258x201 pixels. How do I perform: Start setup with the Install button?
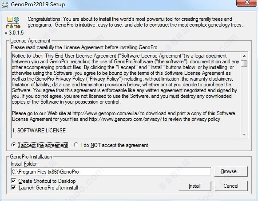pos(194,186)
